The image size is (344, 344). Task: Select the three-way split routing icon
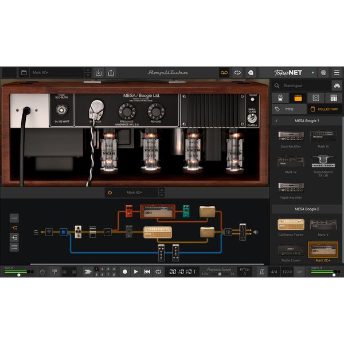click(14, 237)
